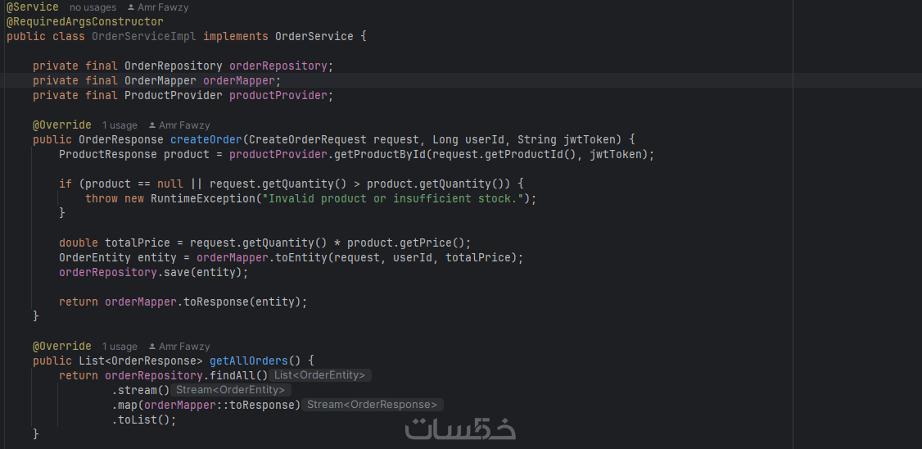The image size is (922, 449).
Task: Click the author icon above the createOrder method
Action: click(x=151, y=125)
